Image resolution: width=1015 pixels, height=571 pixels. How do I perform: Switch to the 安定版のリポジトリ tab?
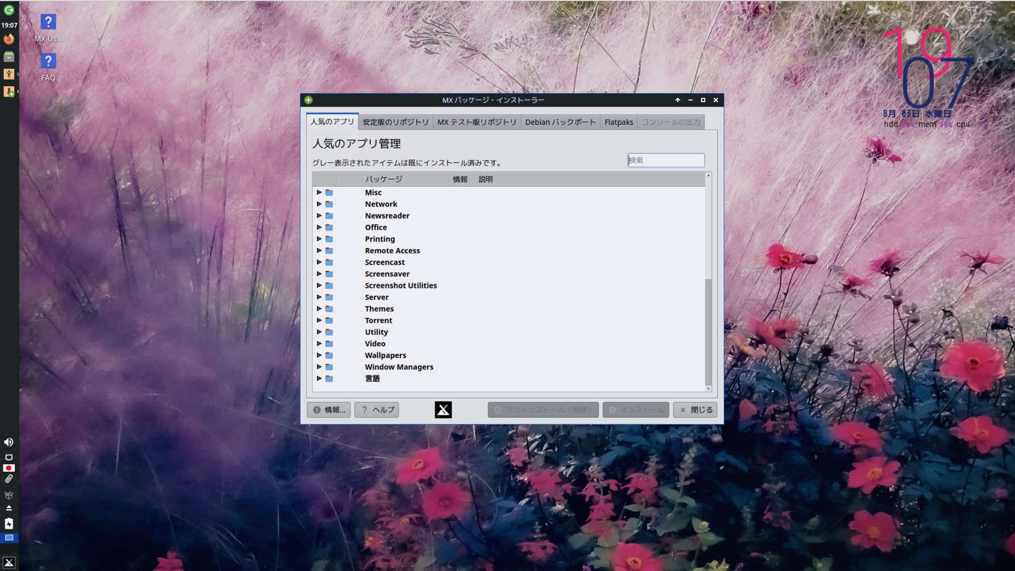pyautogui.click(x=396, y=122)
